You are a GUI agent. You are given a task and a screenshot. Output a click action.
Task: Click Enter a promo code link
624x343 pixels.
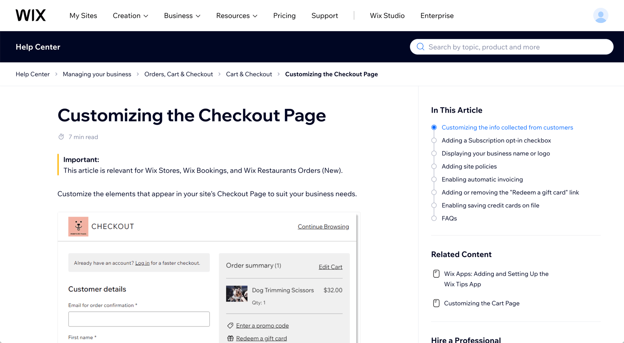(262, 326)
